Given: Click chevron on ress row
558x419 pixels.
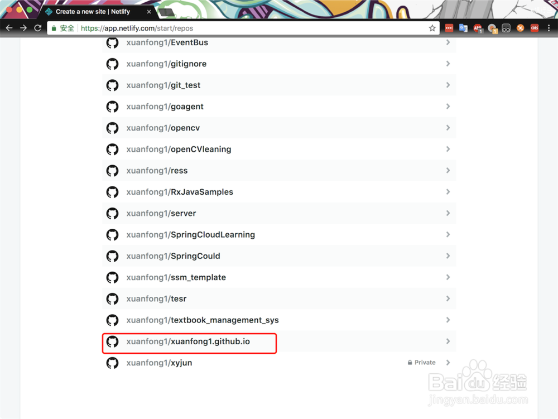Looking at the screenshot, I should tap(448, 170).
